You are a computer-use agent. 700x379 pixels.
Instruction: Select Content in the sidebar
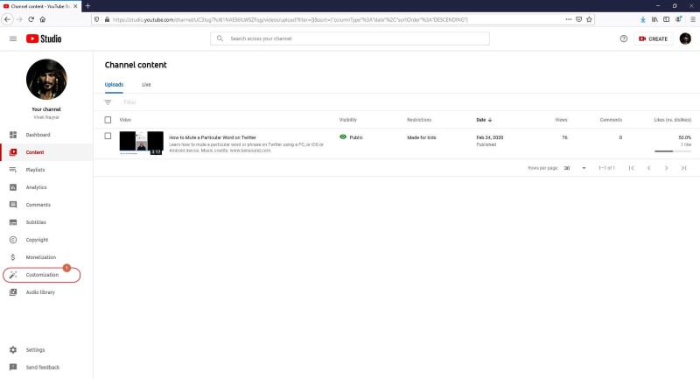(46, 152)
